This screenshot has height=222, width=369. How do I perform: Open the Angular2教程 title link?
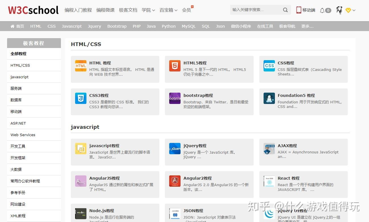[198, 178]
